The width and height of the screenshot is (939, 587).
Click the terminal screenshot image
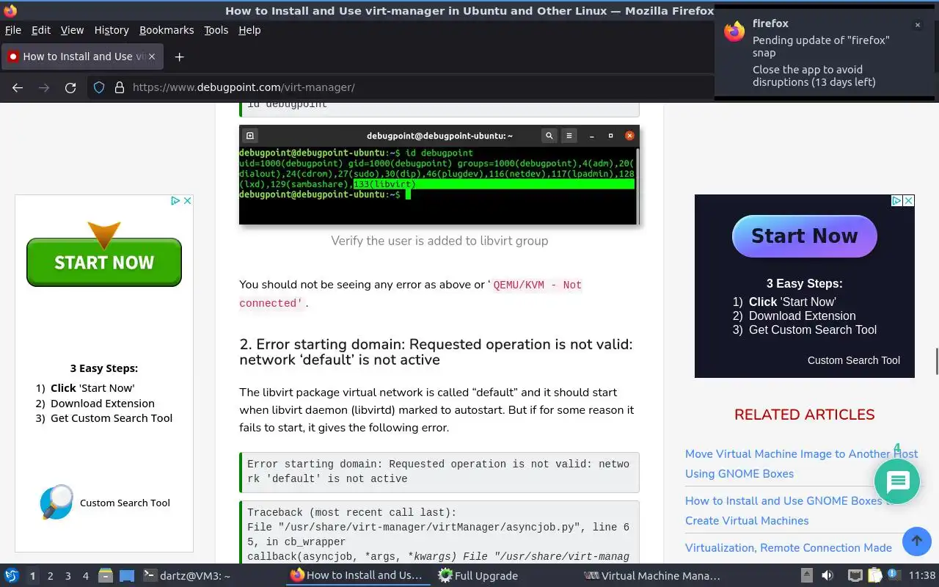point(439,175)
